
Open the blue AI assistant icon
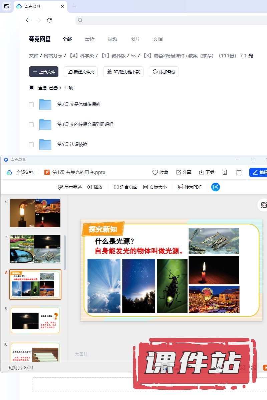pos(216,187)
